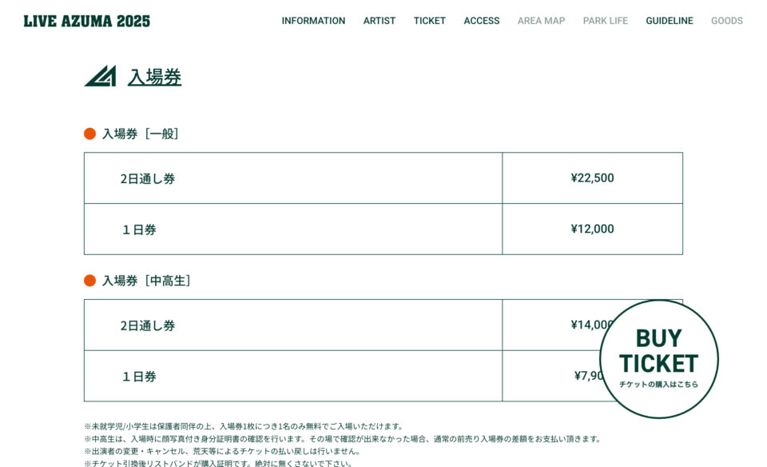Click the LIVE AZUMA 2025 site logo
Viewport: 767px width, 467px height.
click(86, 21)
